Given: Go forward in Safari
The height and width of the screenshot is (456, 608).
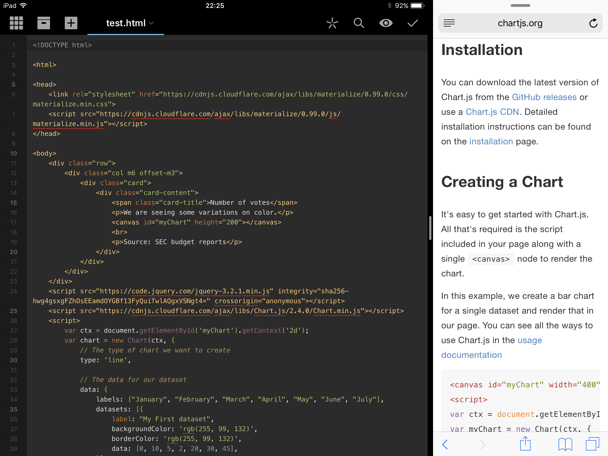Looking at the screenshot, I should (x=483, y=445).
